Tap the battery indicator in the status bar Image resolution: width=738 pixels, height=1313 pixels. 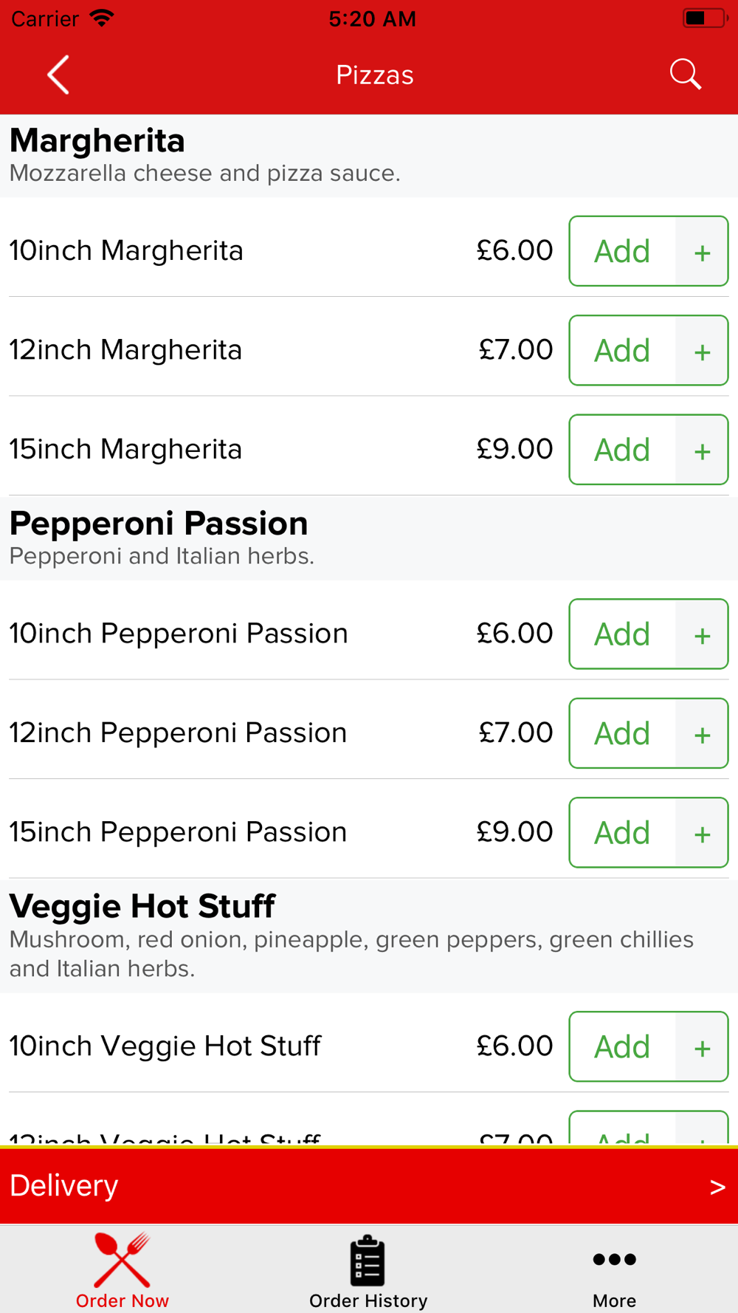coord(705,18)
